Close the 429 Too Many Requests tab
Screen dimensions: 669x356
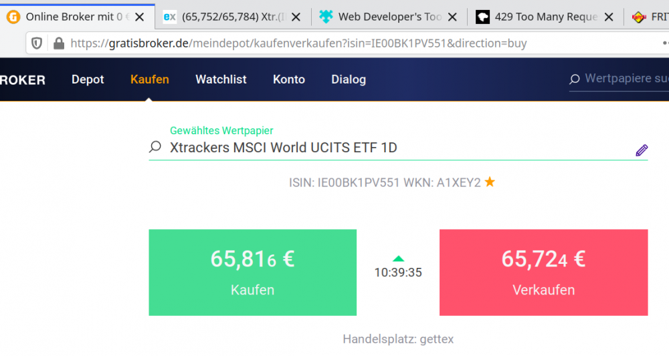click(609, 17)
